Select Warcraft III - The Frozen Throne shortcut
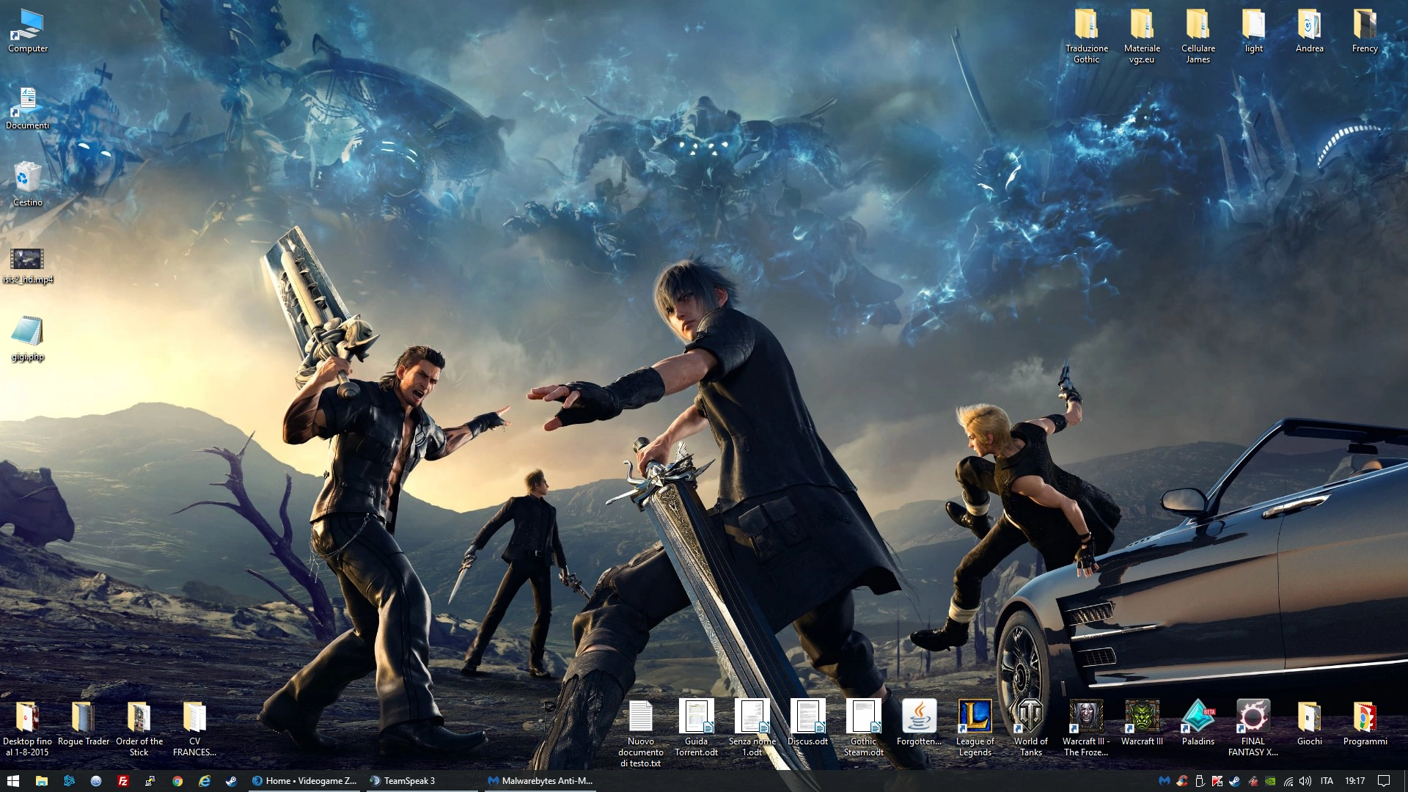The image size is (1408, 792). click(x=1086, y=728)
